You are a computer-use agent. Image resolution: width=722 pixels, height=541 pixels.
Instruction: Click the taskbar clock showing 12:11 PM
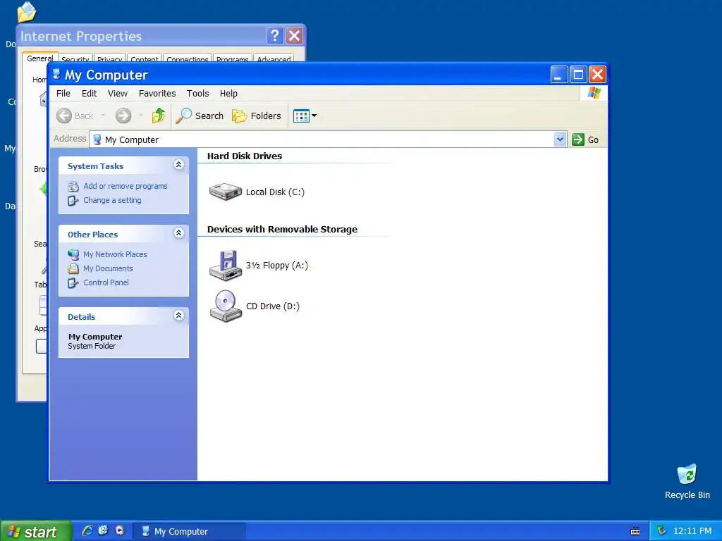pos(692,531)
